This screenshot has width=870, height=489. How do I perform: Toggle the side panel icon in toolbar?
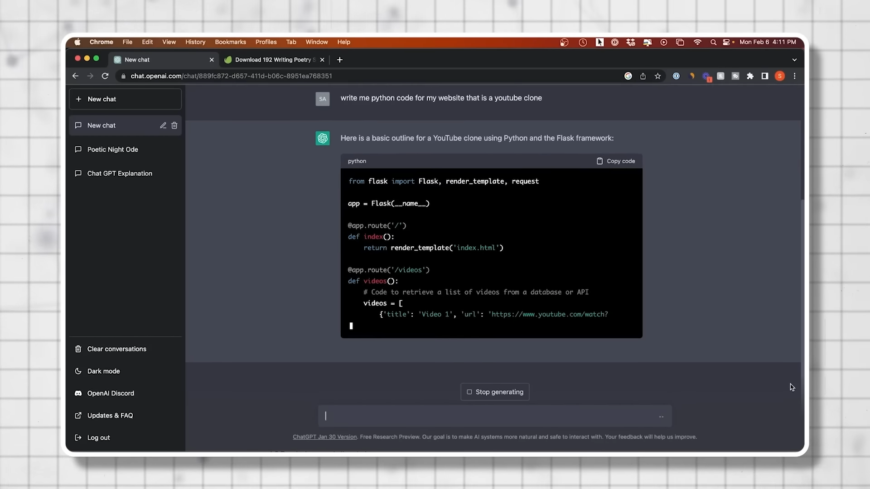765,76
